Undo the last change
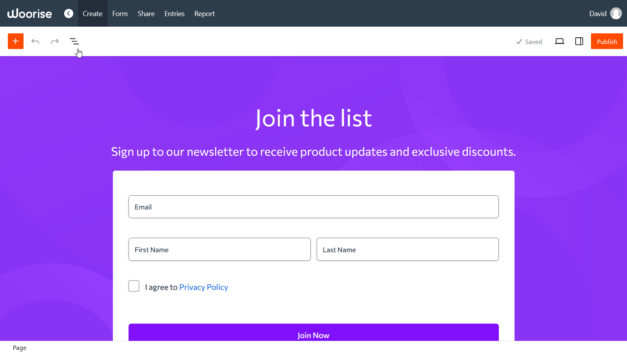This screenshot has width=627, height=353. (35, 41)
